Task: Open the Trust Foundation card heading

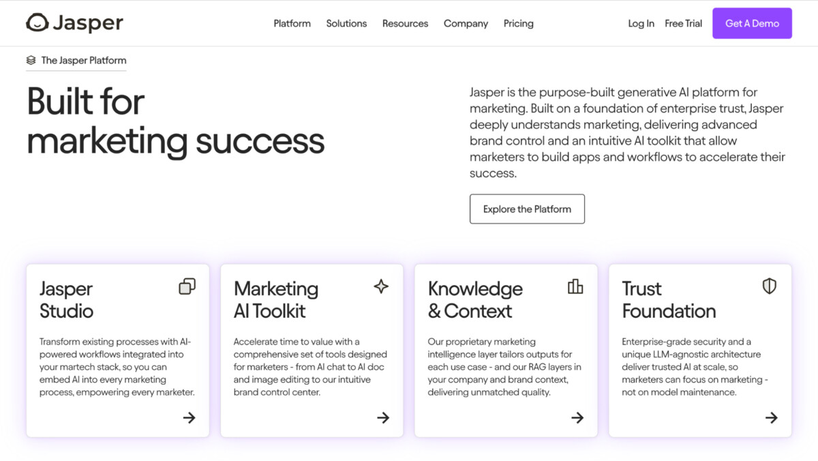Action: pos(669,300)
